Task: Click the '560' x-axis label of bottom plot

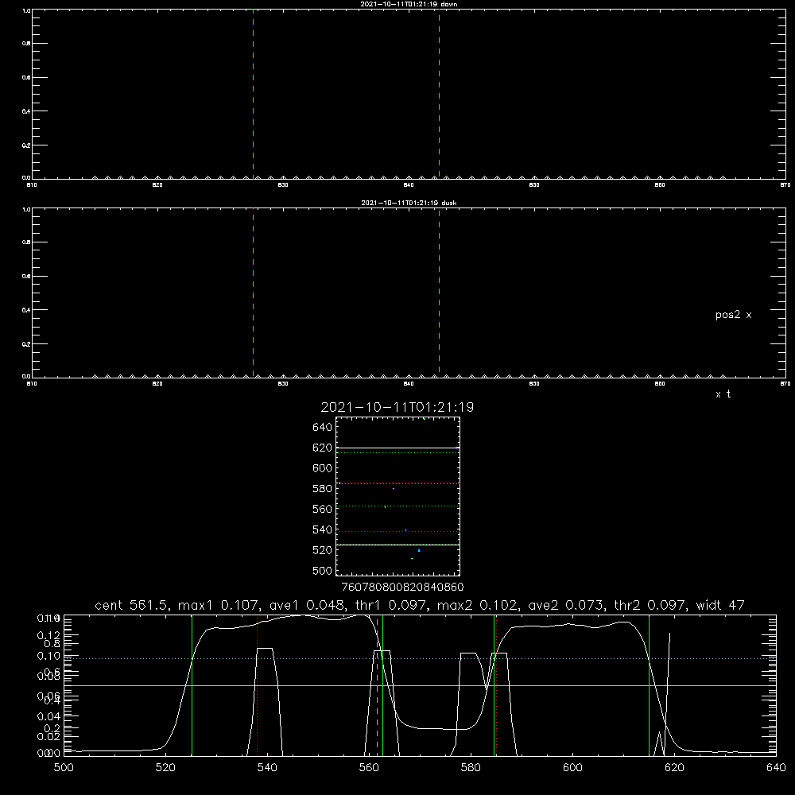Action: click(x=369, y=768)
